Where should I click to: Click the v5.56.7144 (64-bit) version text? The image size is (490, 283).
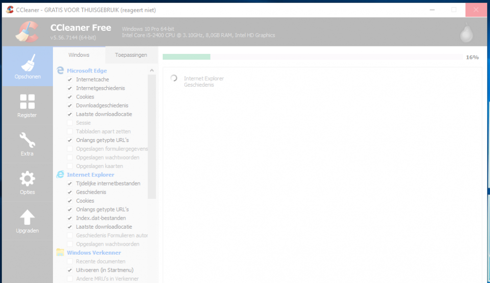[x=73, y=38]
